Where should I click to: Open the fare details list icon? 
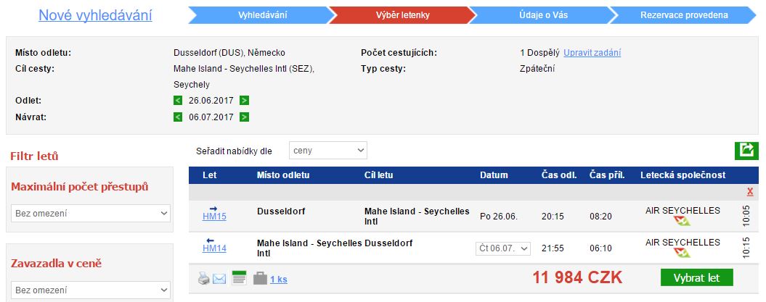(239, 277)
